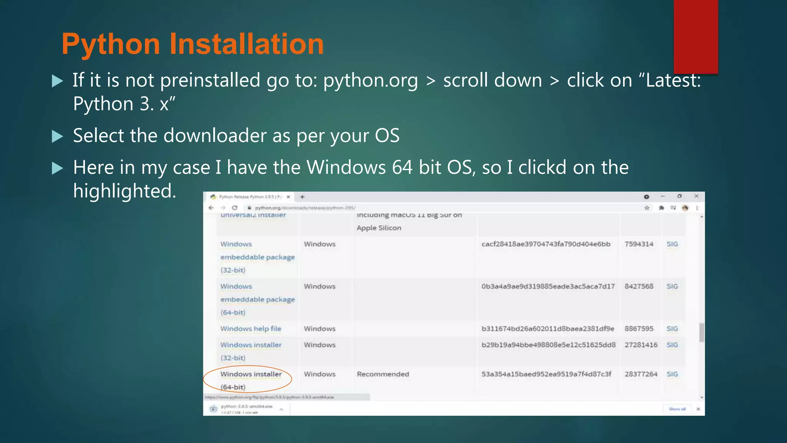
Task: Open Windows installer (32-bit) link
Action: tap(251, 345)
